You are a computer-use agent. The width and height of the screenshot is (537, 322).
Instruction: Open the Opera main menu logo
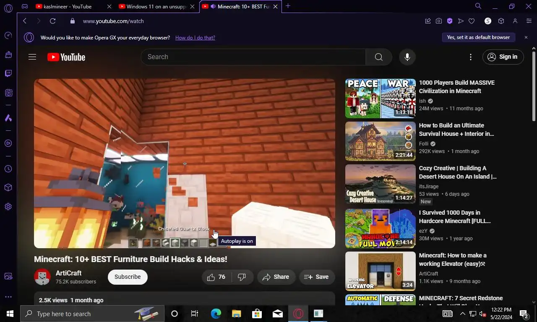(8, 8)
